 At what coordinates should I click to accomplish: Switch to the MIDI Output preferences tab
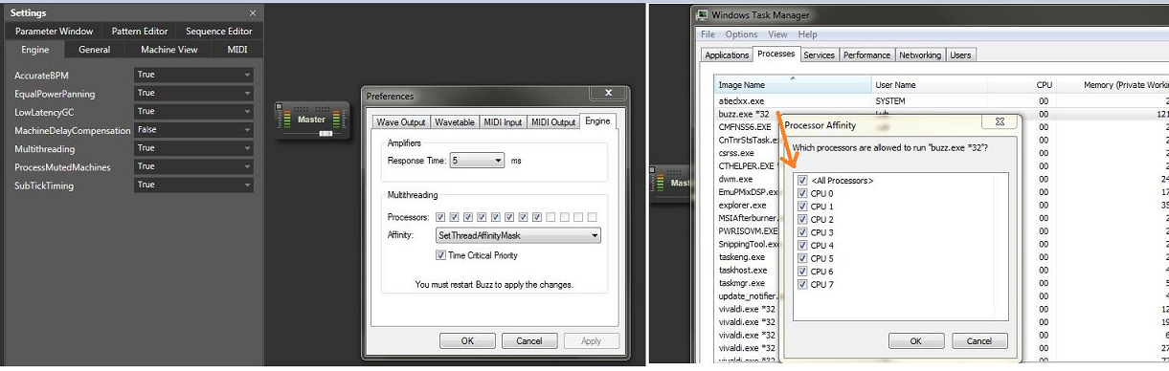click(x=554, y=122)
